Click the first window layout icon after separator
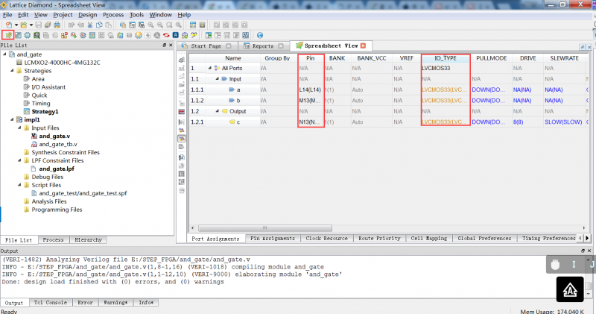 pos(209,35)
